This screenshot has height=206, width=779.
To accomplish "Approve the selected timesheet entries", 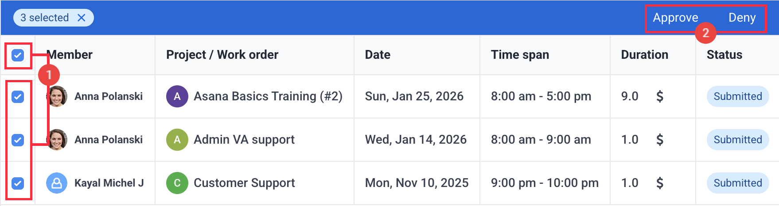I will [675, 18].
